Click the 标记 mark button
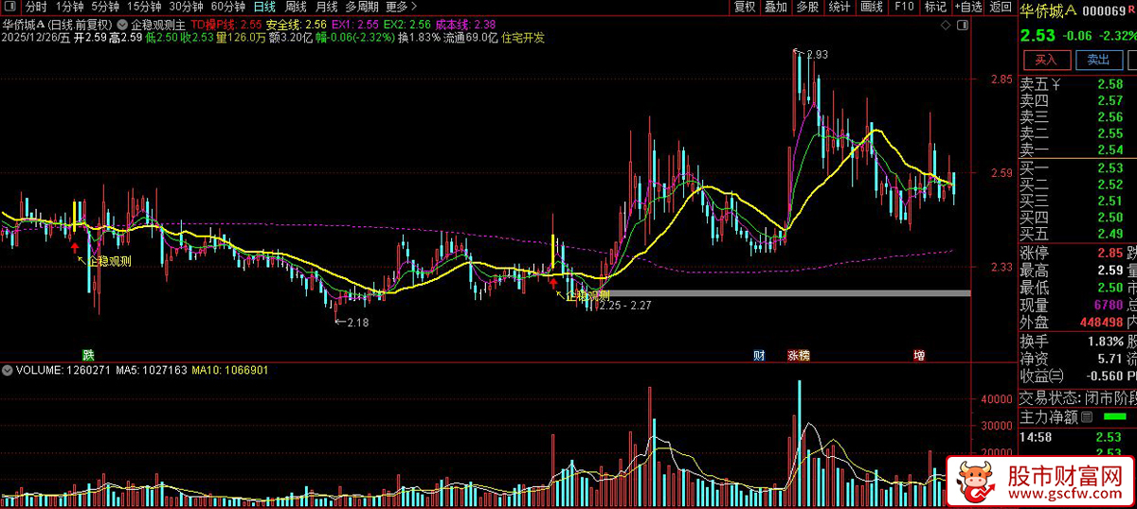Screen dimensions: 1137x509 tap(935, 7)
